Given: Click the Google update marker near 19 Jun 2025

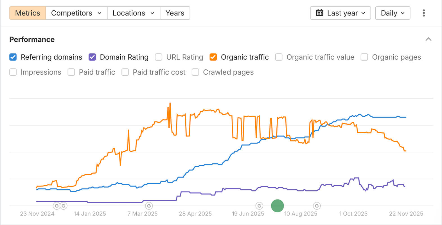Looking at the screenshot, I should 259,206.
